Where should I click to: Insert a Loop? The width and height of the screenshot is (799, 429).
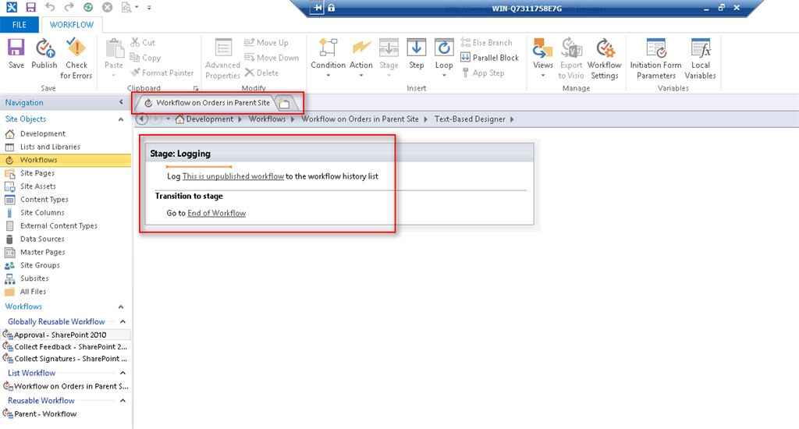(x=444, y=58)
